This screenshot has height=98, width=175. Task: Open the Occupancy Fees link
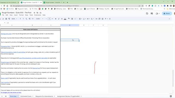coord(5,46)
